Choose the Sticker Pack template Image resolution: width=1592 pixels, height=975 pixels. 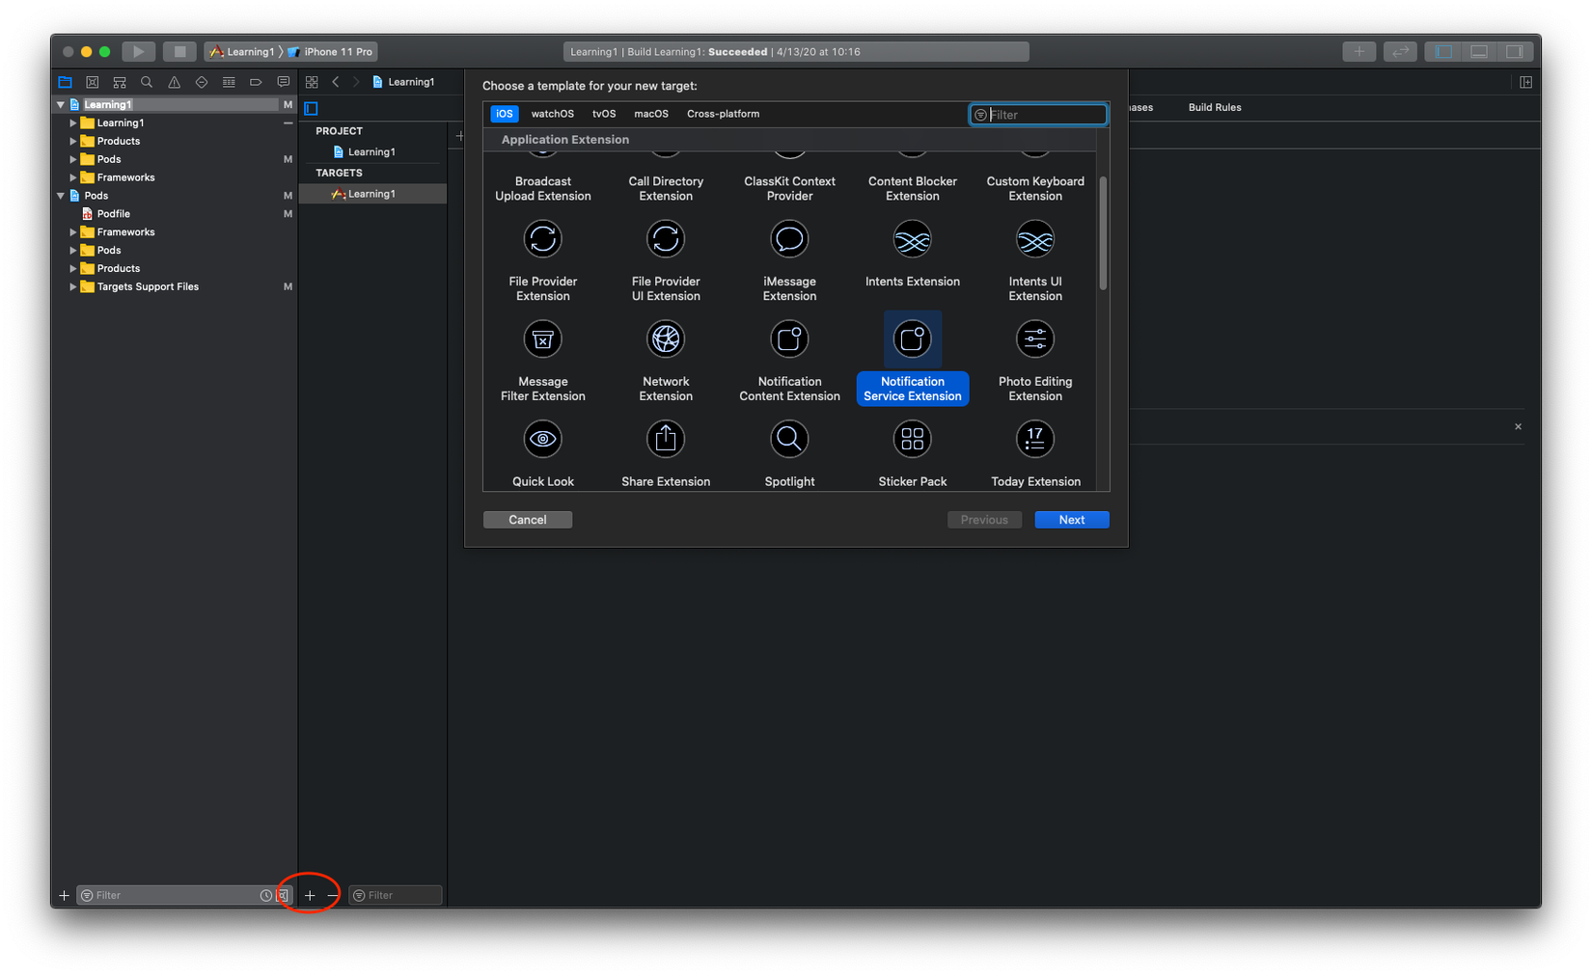[912, 453]
